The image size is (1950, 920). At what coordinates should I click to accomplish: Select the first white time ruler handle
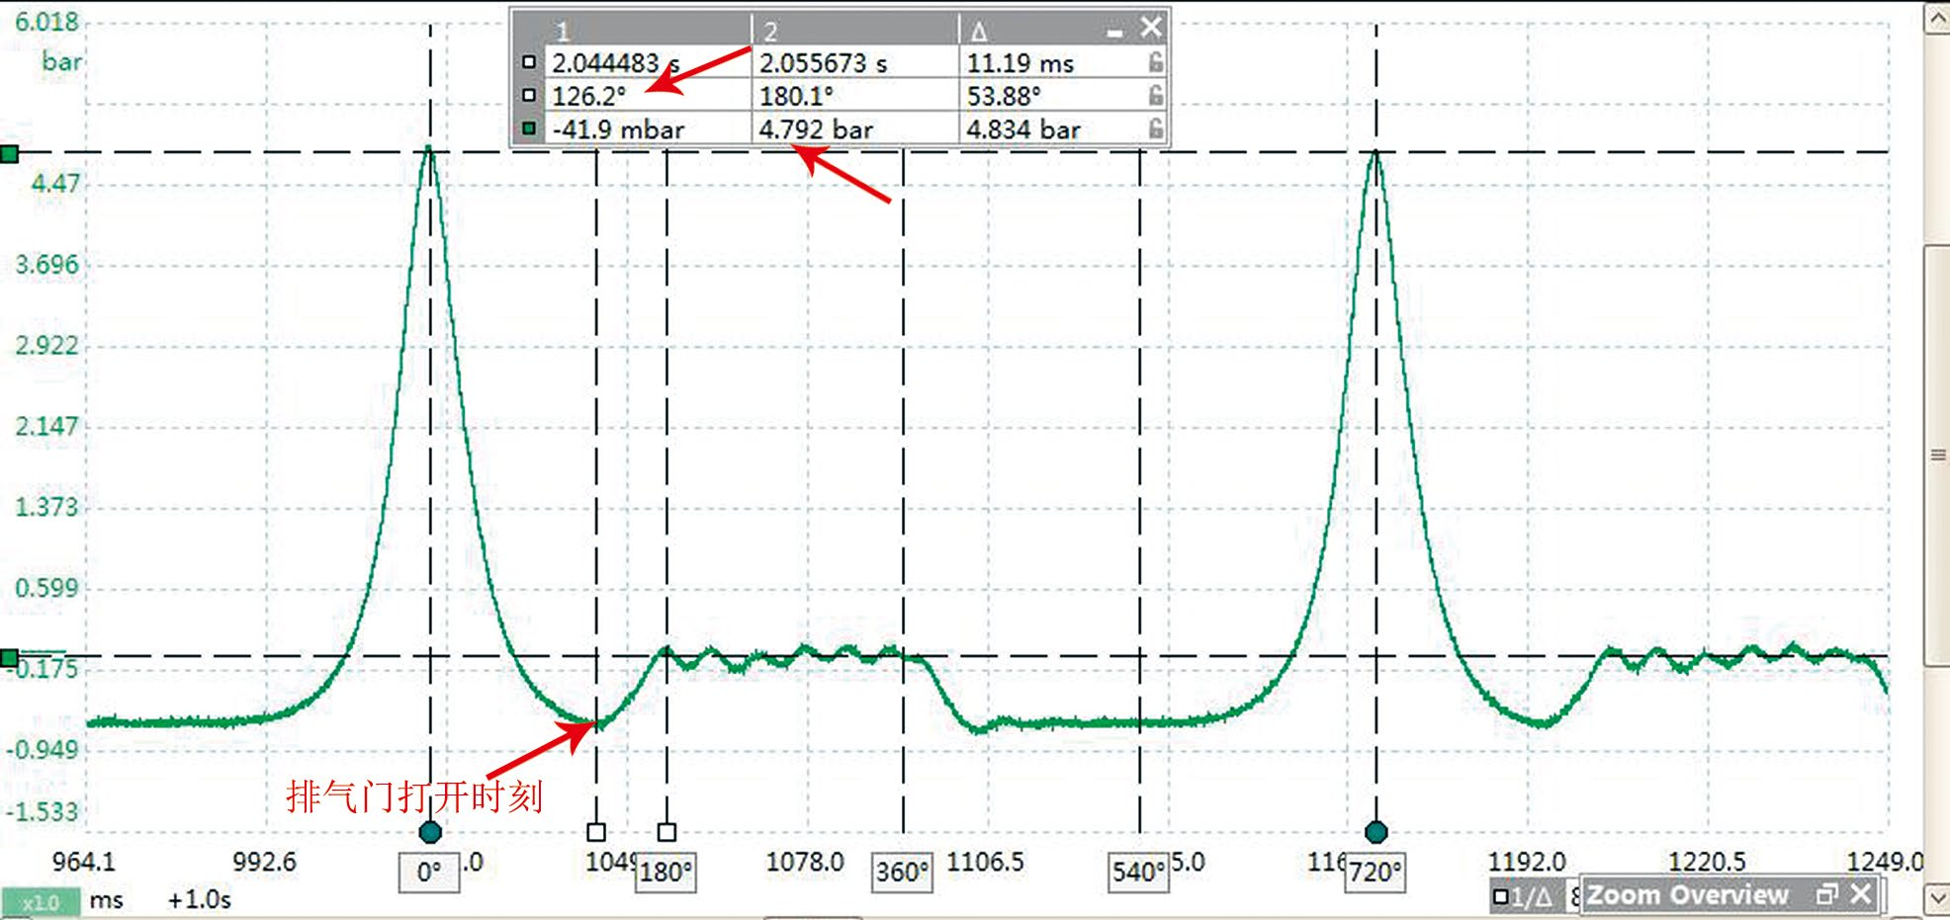595,832
